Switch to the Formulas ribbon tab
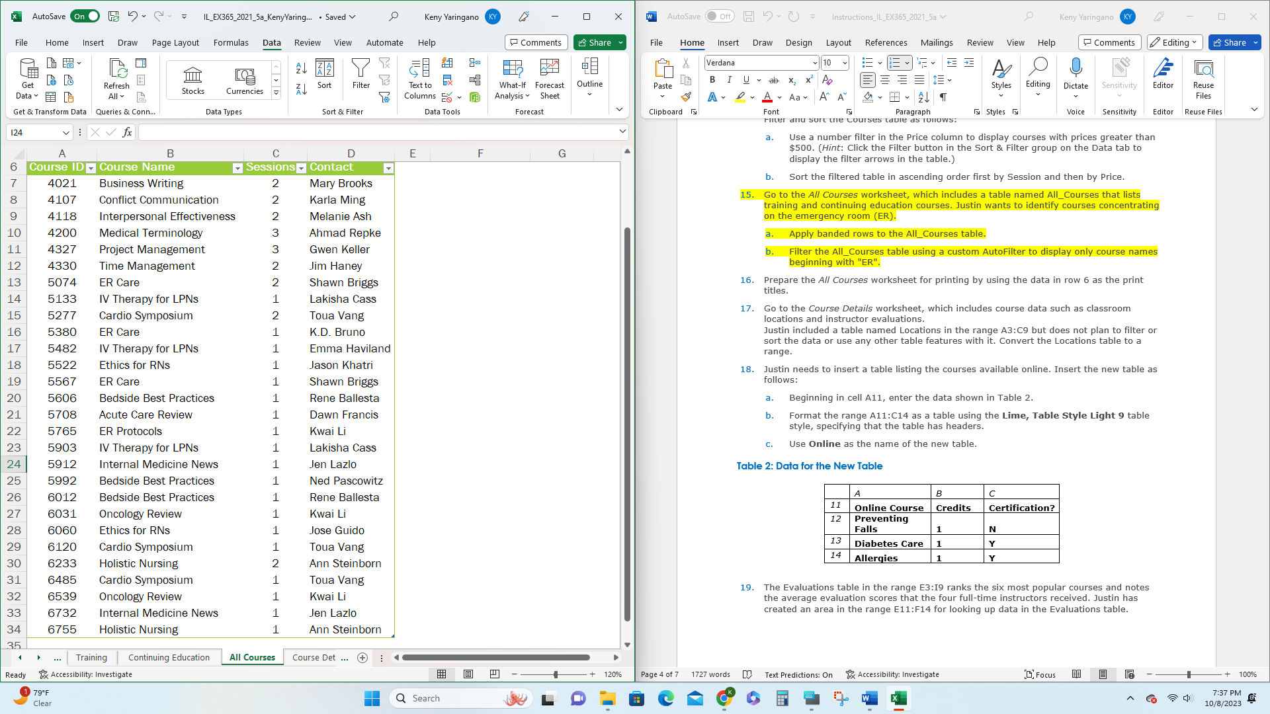The height and width of the screenshot is (714, 1270). tap(230, 42)
